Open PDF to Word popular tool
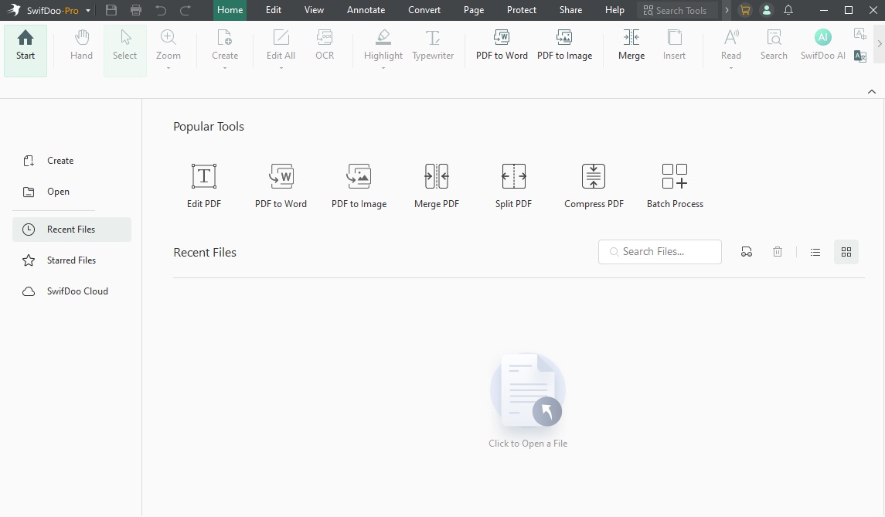Screen dimensions: 885x517 281,186
